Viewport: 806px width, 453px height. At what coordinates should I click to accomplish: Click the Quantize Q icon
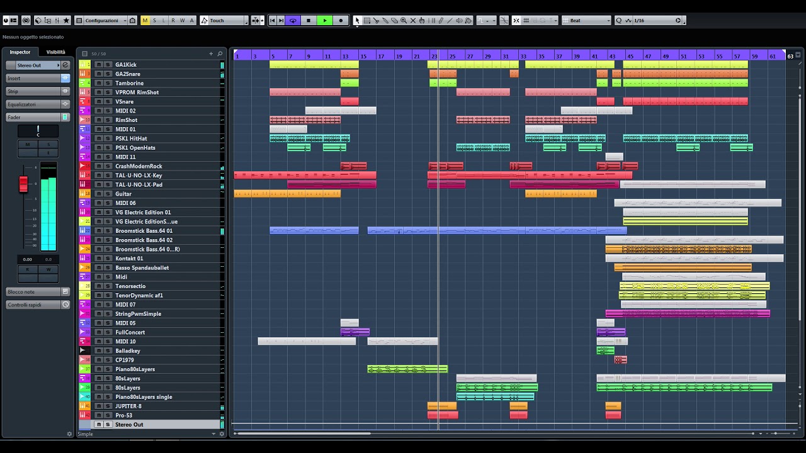(619, 21)
